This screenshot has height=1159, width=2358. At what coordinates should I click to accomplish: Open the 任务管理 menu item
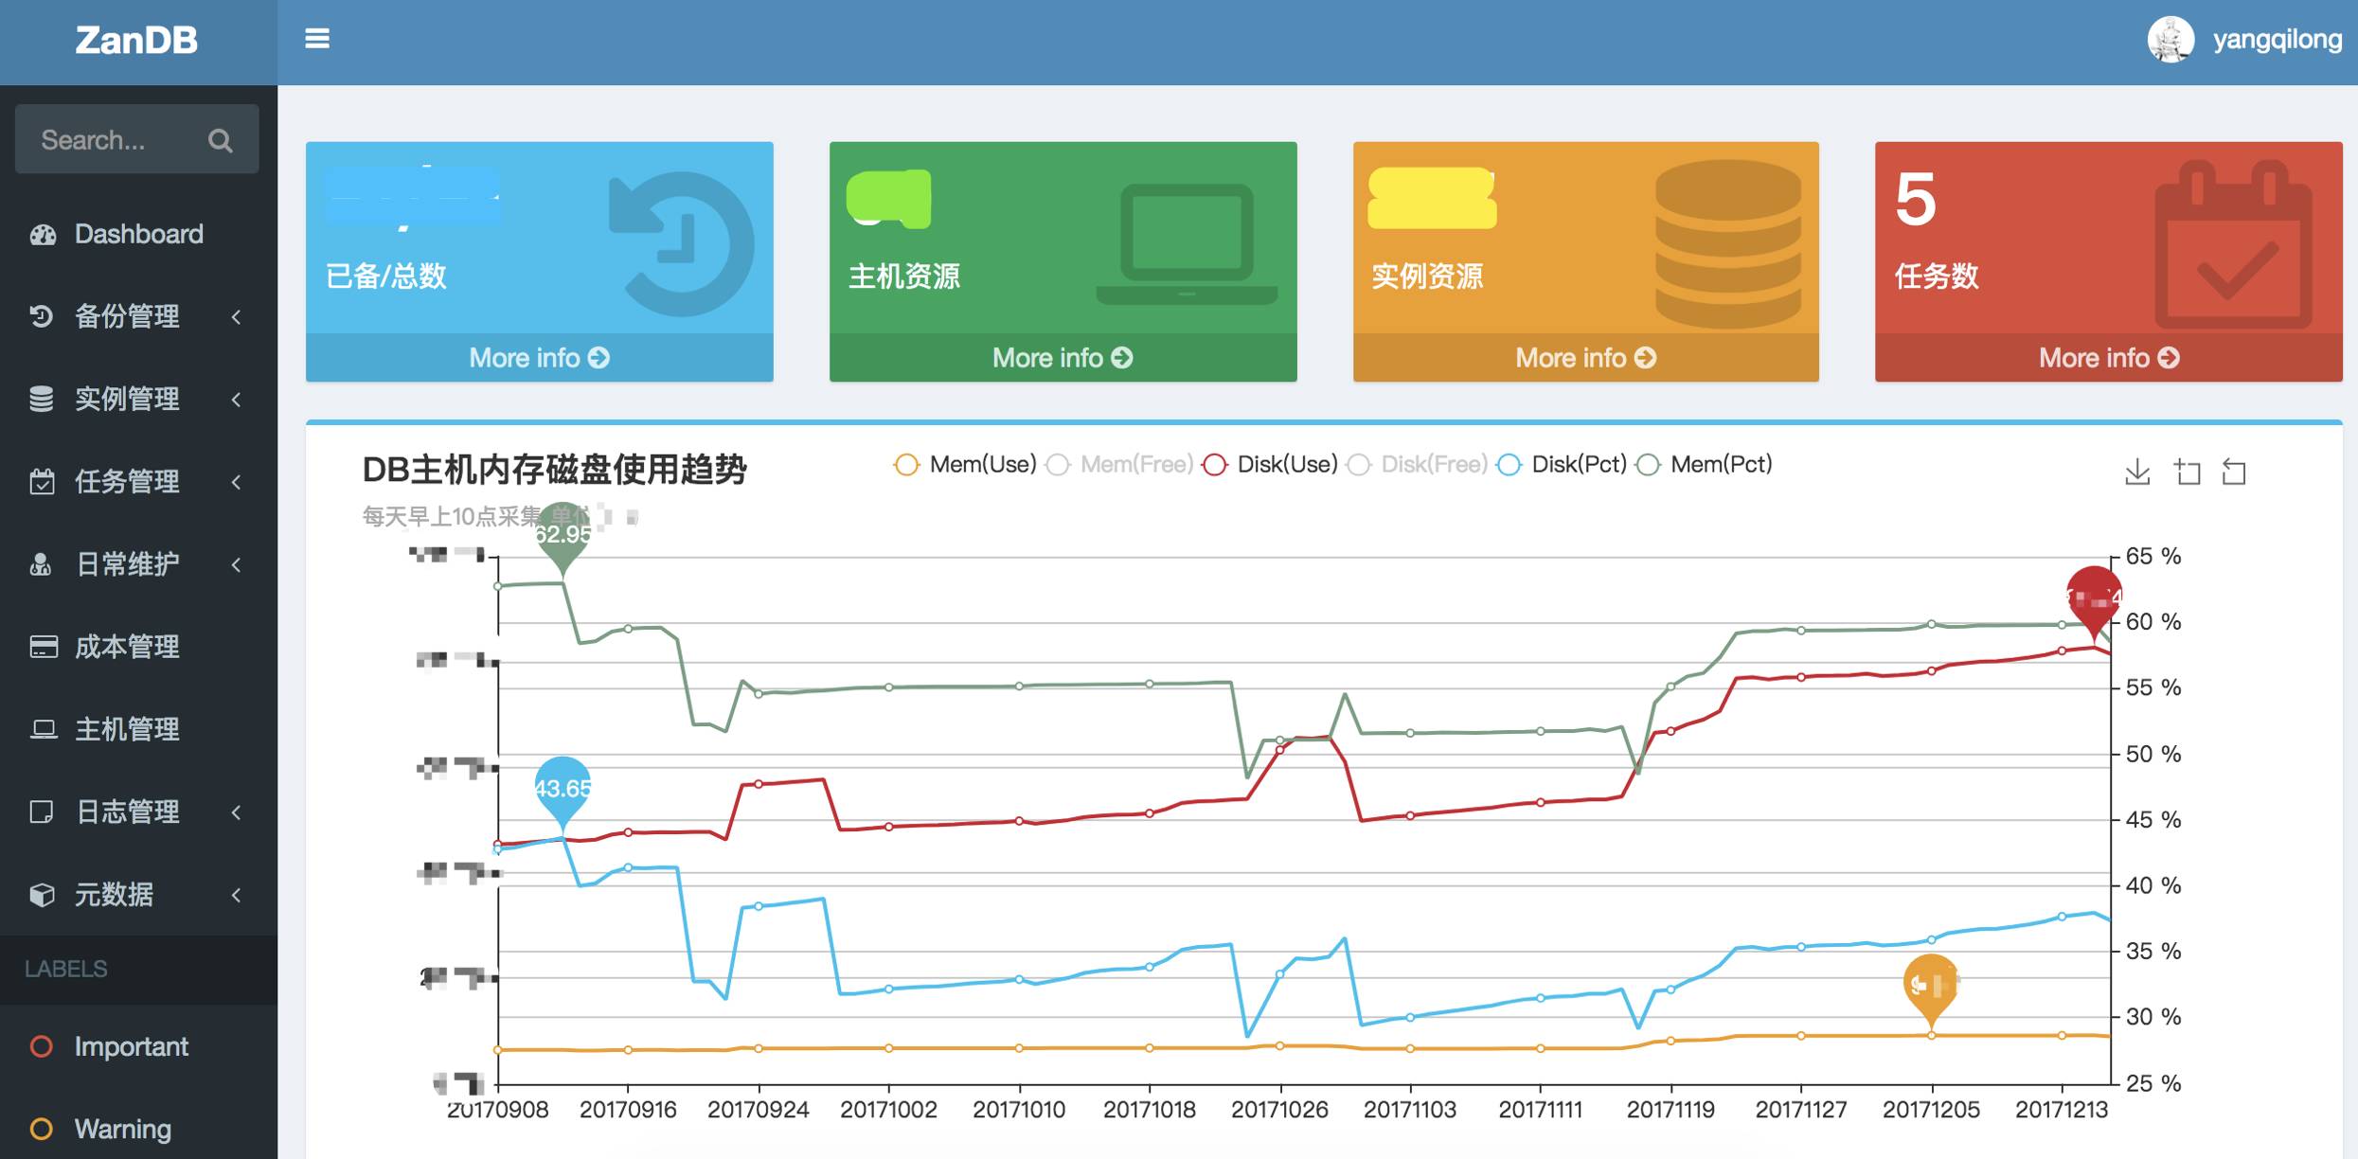tap(127, 482)
